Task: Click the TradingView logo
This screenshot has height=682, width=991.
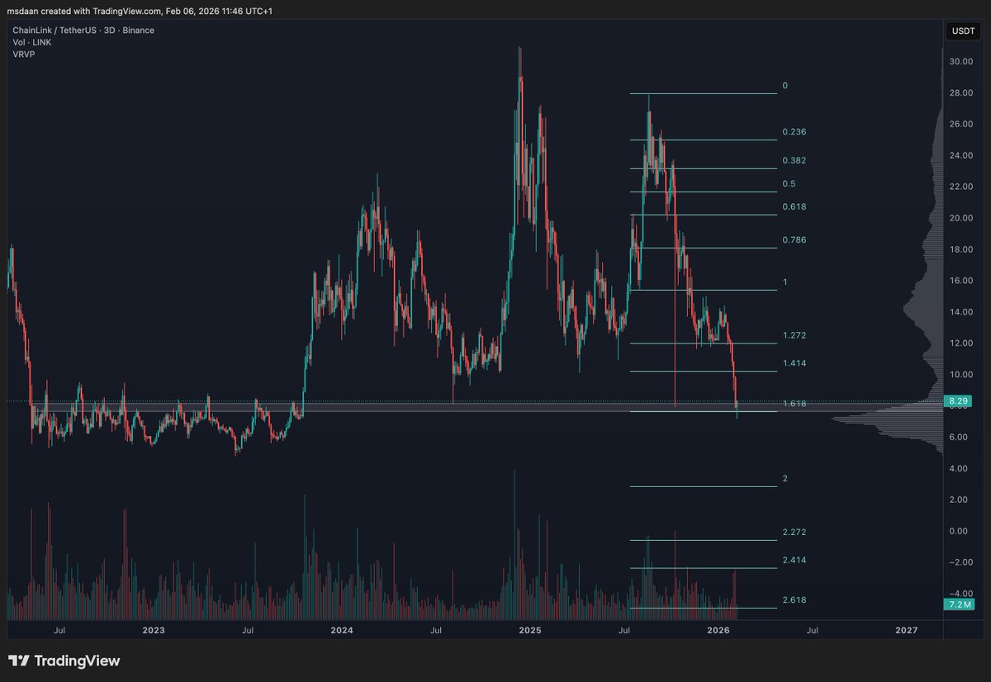Action: click(64, 661)
